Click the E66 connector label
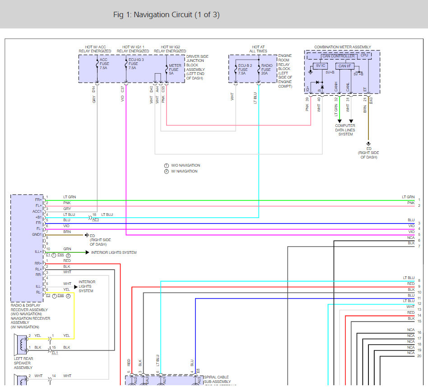428x392 pixels. point(60,296)
